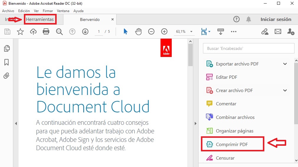This screenshot has height=167, width=298.
Task: Open the Edición menu
Action: point(24,11)
